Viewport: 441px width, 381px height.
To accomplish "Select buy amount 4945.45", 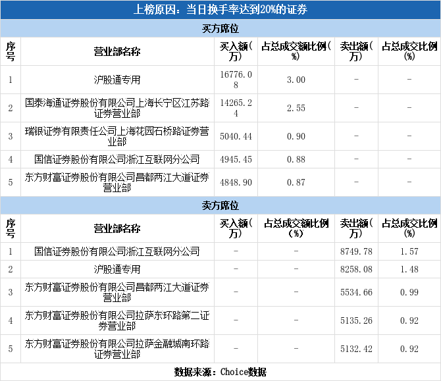I will pos(236,159).
